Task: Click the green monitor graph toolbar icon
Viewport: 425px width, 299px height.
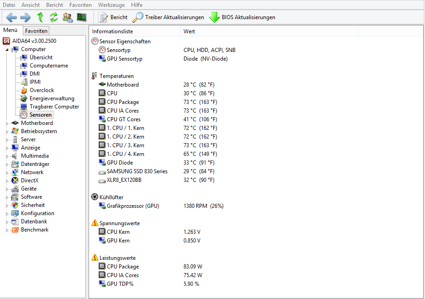Action: pos(82,17)
